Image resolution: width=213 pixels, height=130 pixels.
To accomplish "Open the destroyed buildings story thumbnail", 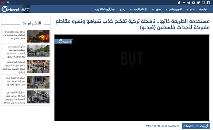I will 38,97.
